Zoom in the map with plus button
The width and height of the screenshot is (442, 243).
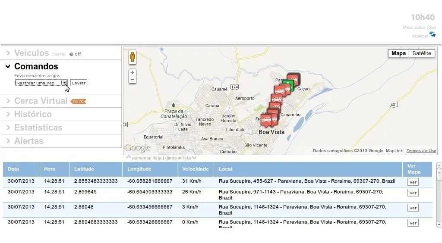pos(133,72)
